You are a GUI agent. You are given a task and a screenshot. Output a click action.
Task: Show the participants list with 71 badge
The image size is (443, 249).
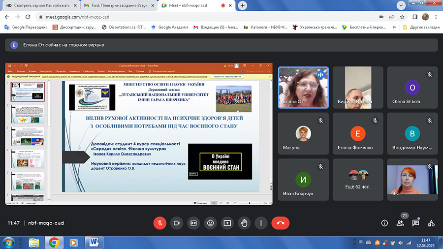coord(400,223)
